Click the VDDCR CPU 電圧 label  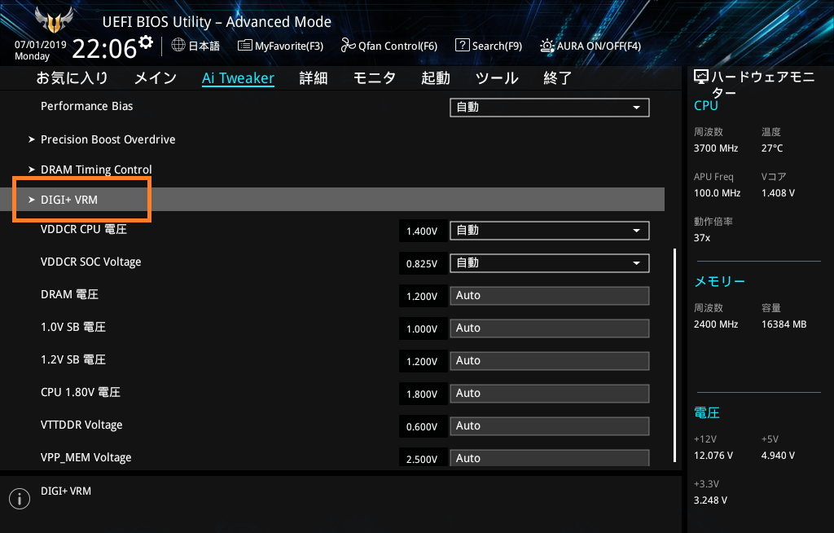84,230
